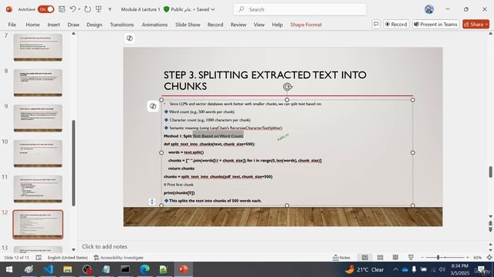Click the "Slide 12 of 15" status indicator
This screenshot has width=494, height=277.
tap(16, 258)
